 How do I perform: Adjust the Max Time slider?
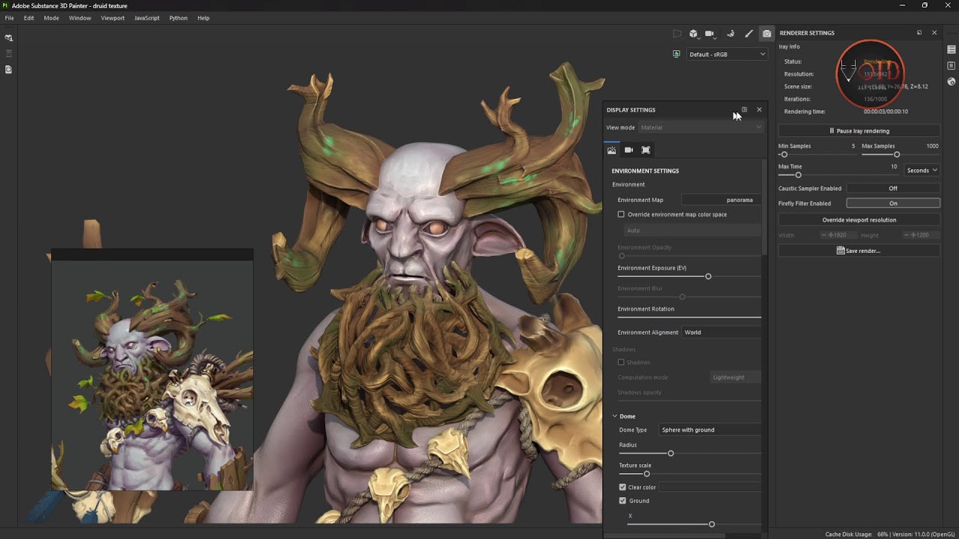tap(799, 175)
